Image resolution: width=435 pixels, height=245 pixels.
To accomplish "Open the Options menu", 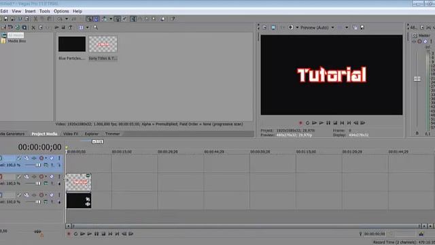I will [x=61, y=11].
